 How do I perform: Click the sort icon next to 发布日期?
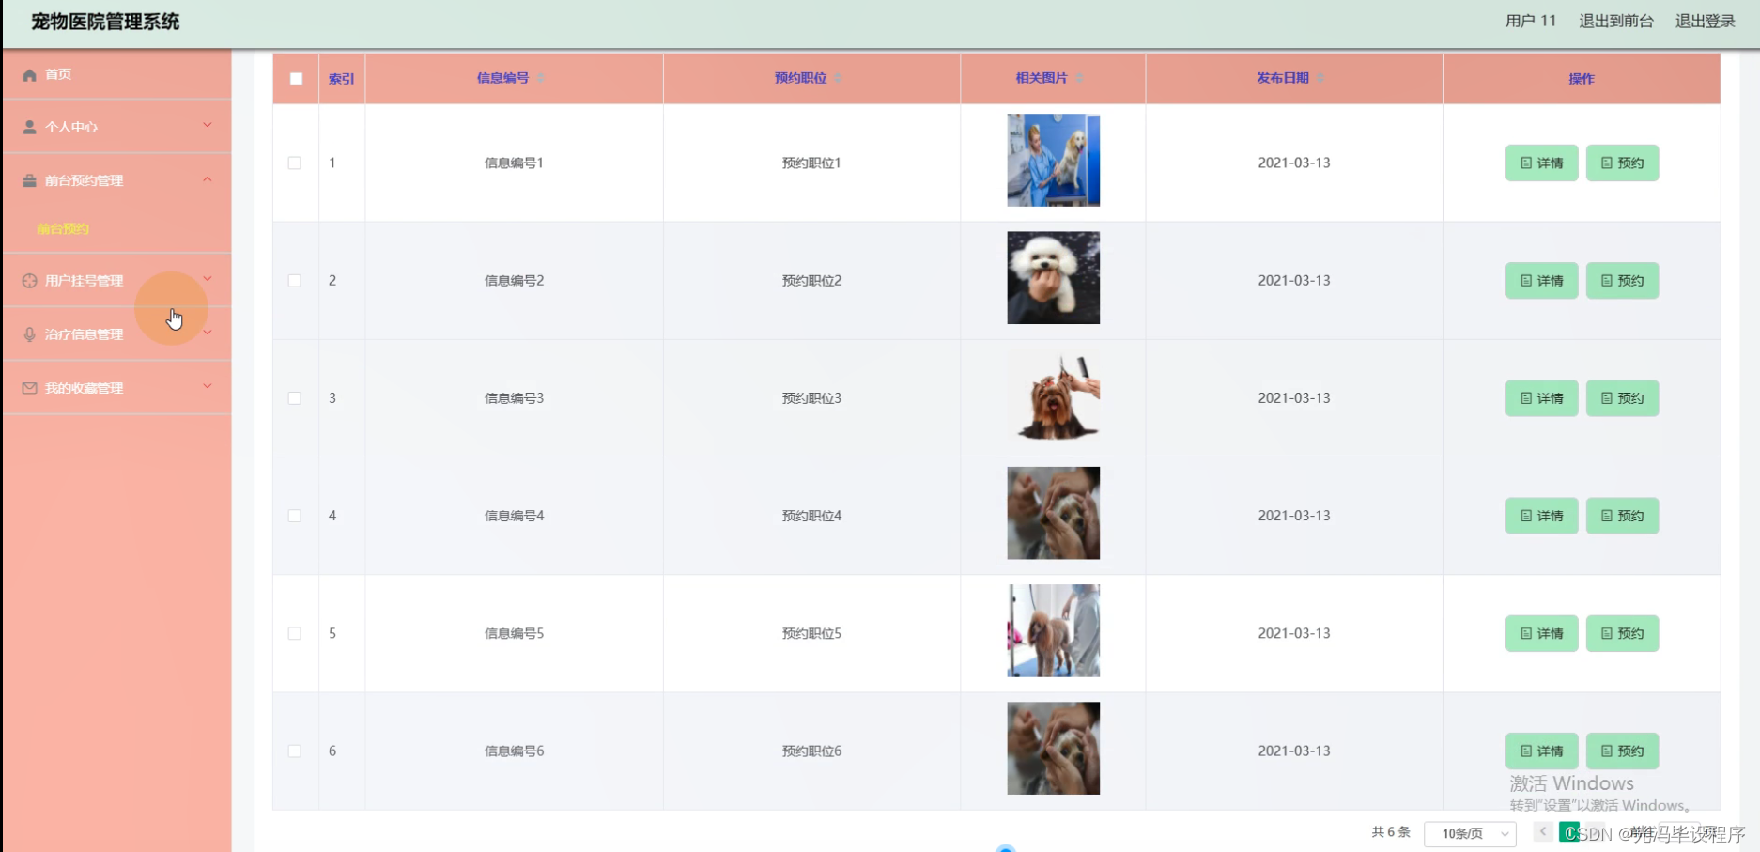1320,78
